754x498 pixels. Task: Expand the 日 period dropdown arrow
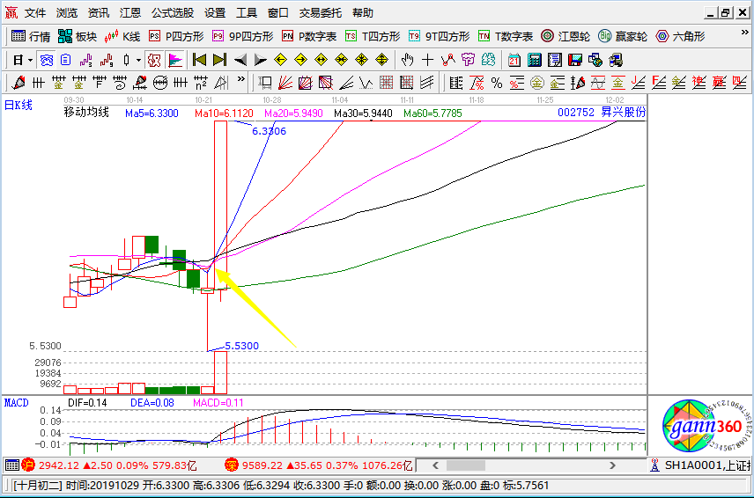click(30, 61)
